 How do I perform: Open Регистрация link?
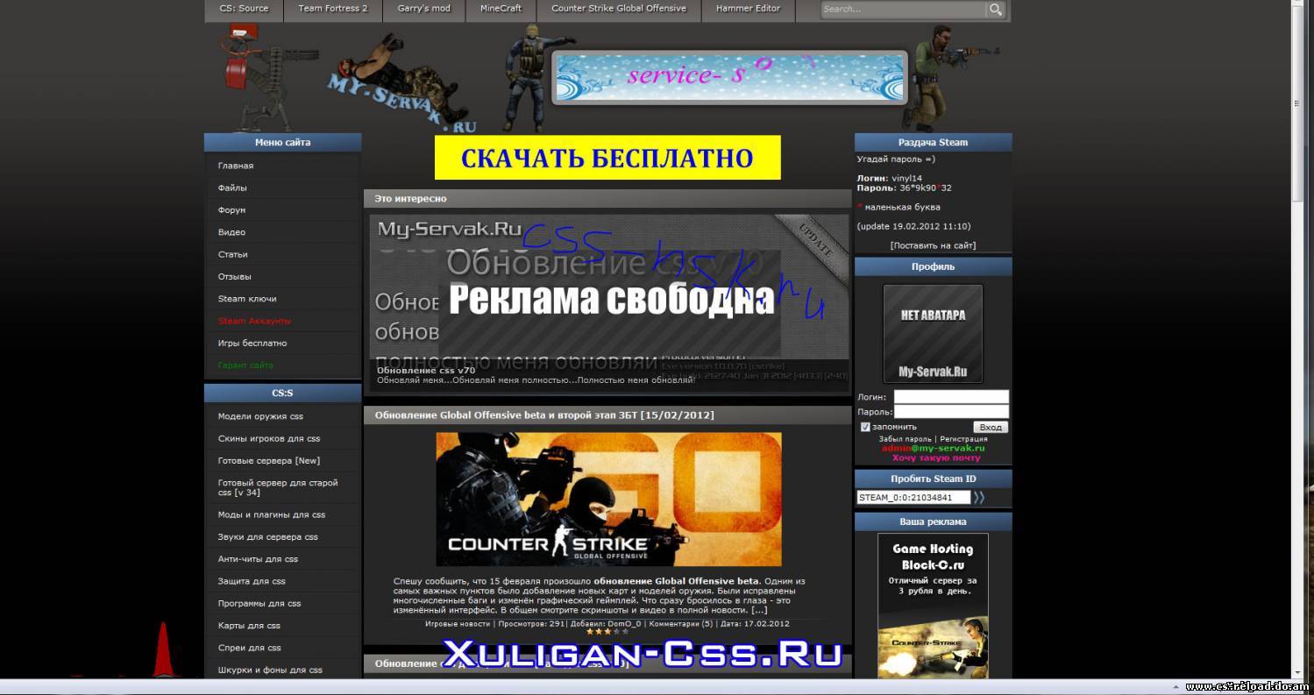click(962, 439)
